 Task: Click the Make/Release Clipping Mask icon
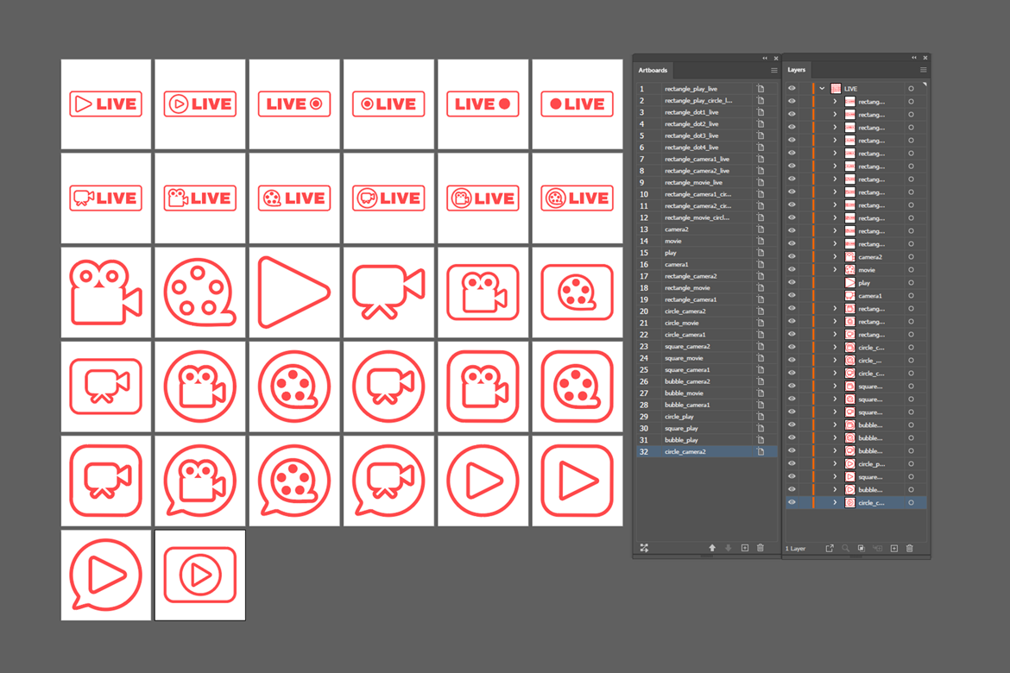coord(862,548)
